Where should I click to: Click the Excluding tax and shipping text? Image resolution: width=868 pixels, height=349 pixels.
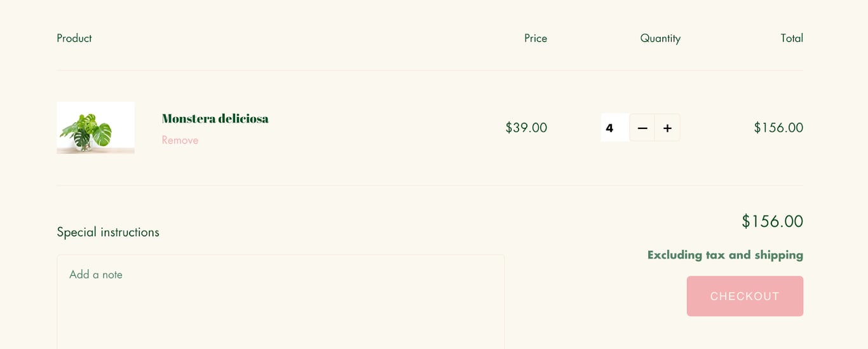pyautogui.click(x=725, y=255)
